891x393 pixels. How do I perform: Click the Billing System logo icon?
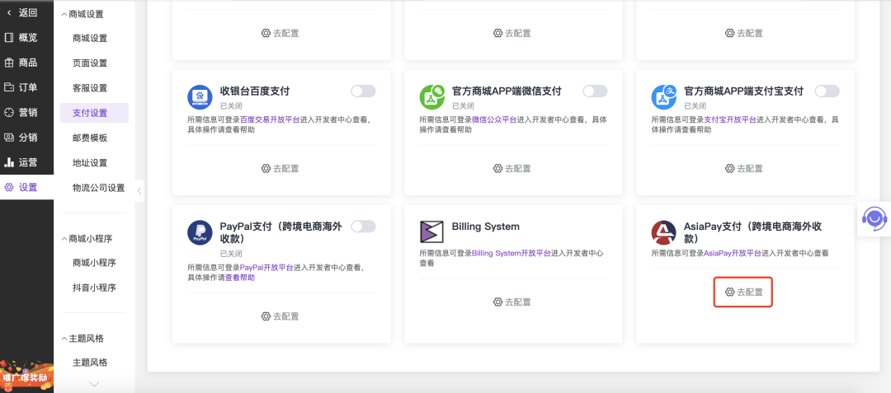431,232
